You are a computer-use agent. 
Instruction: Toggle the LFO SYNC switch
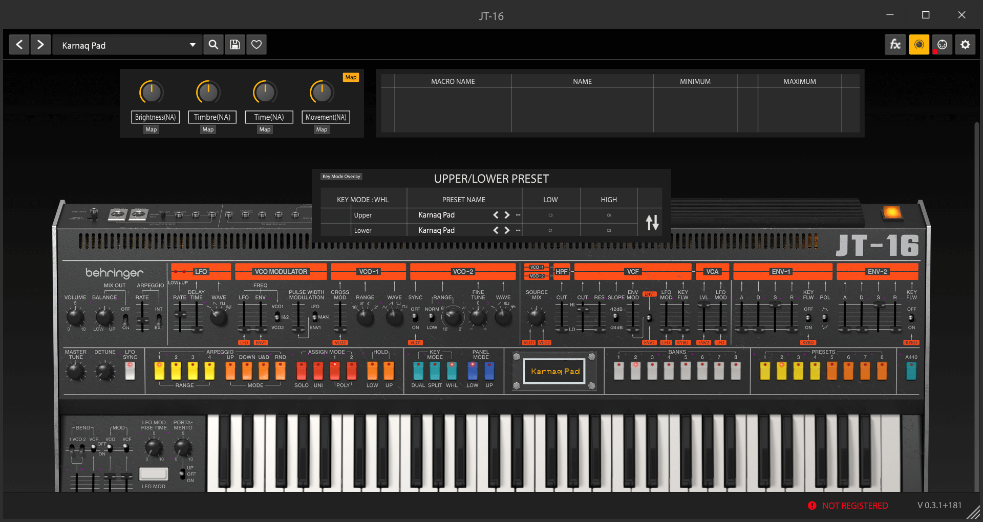pyautogui.click(x=130, y=371)
